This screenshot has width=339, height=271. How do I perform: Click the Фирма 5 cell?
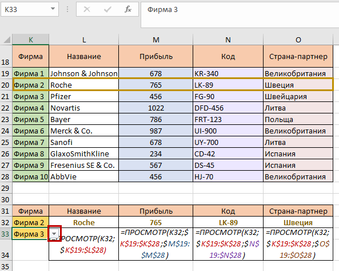(x=31, y=119)
